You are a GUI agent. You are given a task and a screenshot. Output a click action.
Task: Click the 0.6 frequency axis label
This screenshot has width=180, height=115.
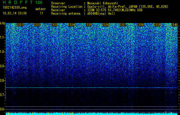[2, 109]
